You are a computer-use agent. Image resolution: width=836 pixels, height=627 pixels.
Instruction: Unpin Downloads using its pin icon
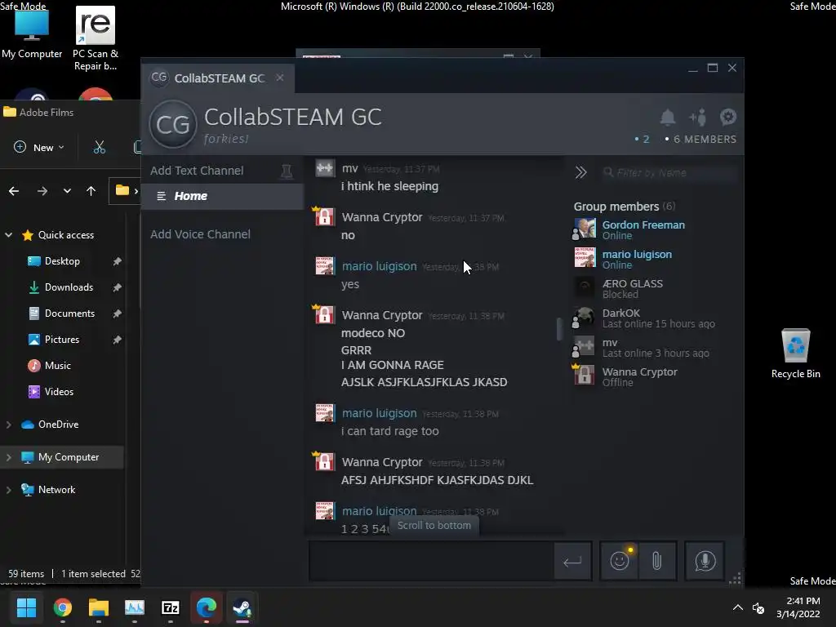point(117,287)
